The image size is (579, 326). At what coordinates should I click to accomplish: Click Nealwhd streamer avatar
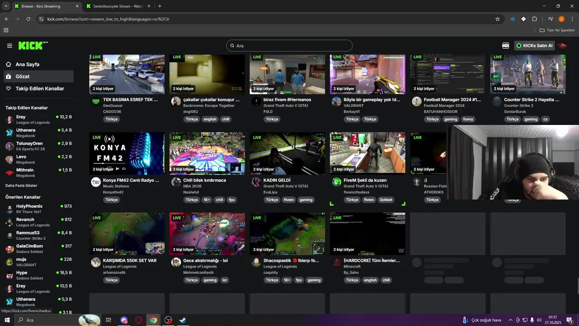(x=176, y=182)
